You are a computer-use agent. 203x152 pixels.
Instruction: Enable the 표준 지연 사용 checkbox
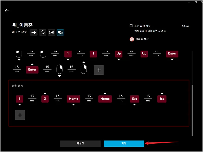(x=131, y=26)
